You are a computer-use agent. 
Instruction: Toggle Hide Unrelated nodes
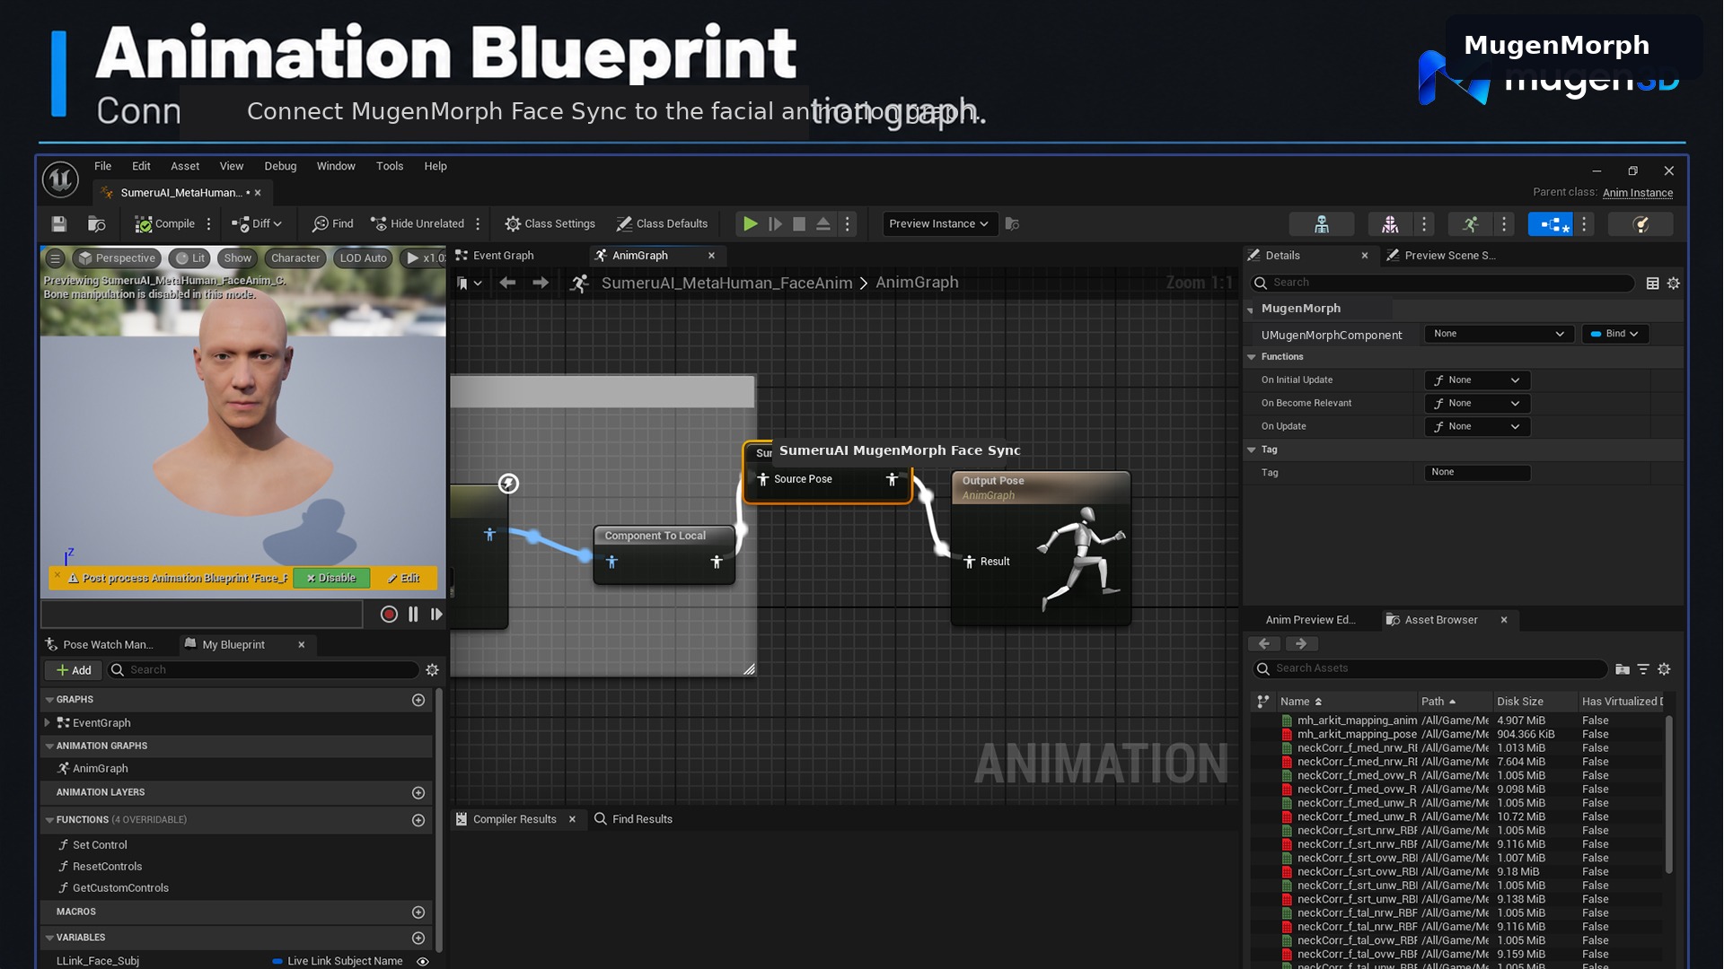click(418, 224)
